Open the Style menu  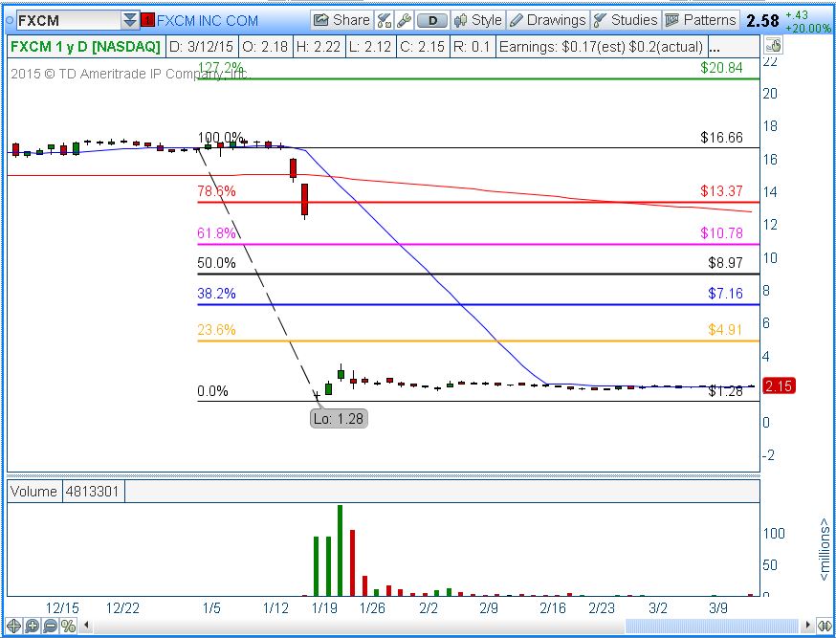coord(477,20)
